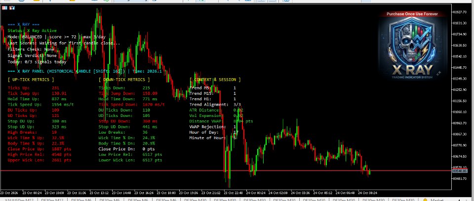The image size is (474, 201).
Task: Select the 80548.86 current price label
Action: click(460, 171)
